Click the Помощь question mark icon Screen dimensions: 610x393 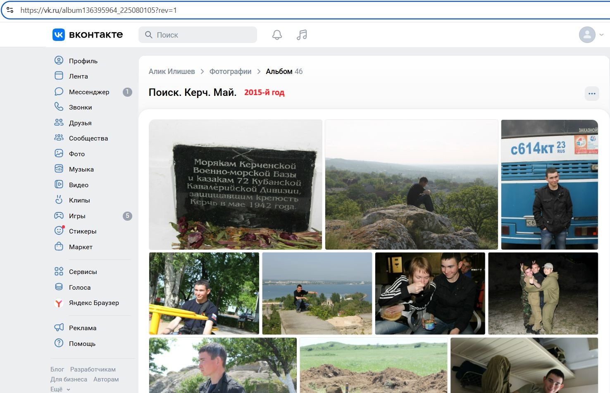[x=59, y=343]
